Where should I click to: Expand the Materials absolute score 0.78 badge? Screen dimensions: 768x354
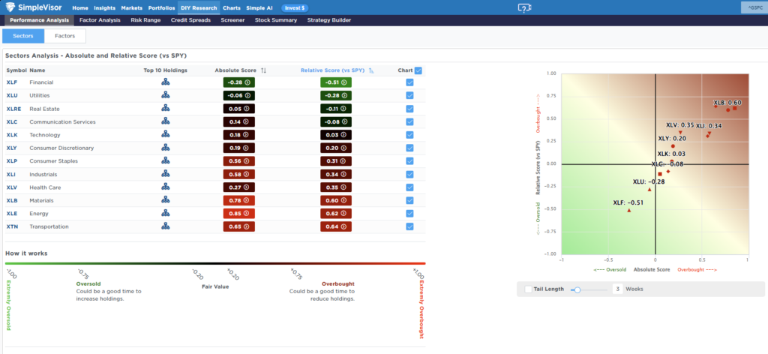click(x=238, y=200)
